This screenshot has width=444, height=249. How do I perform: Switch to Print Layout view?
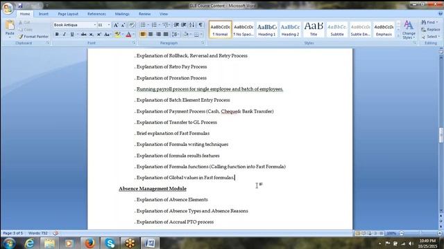pos(358,233)
